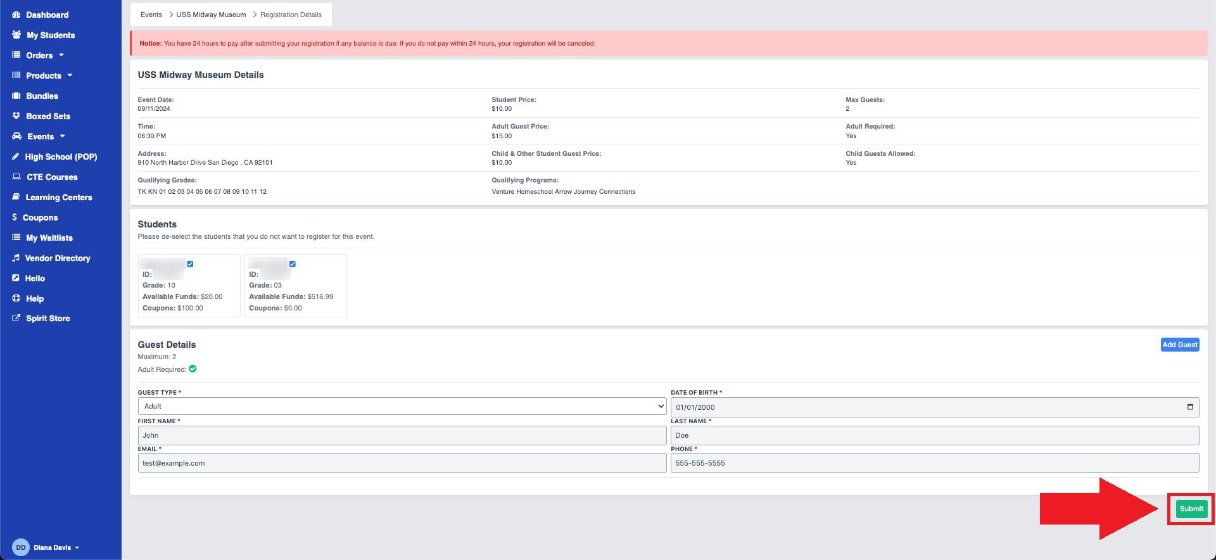Click the Coupons: $100.00 student text
Image resolution: width=1216 pixels, height=560 pixels.
click(x=173, y=308)
